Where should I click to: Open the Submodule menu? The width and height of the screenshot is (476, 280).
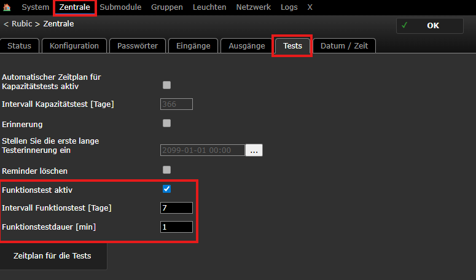120,7
